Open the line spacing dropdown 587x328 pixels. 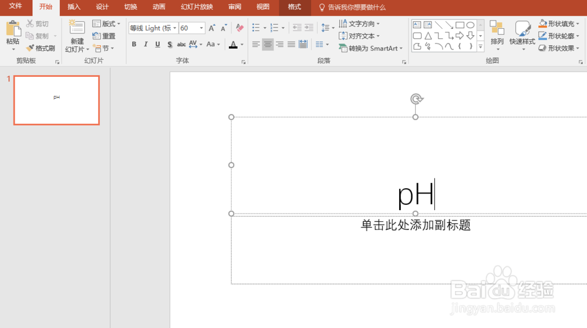(328, 28)
